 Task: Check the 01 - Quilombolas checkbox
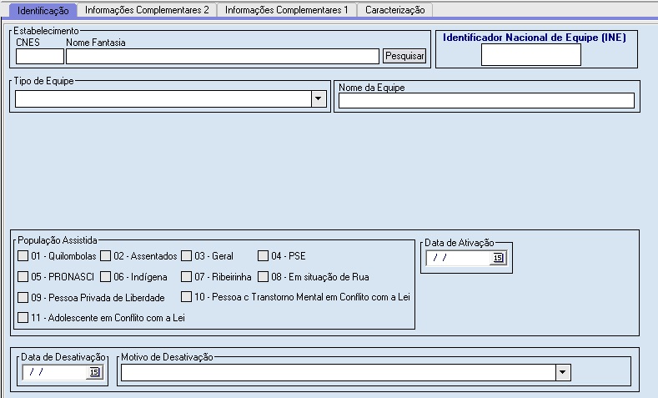click(x=23, y=256)
